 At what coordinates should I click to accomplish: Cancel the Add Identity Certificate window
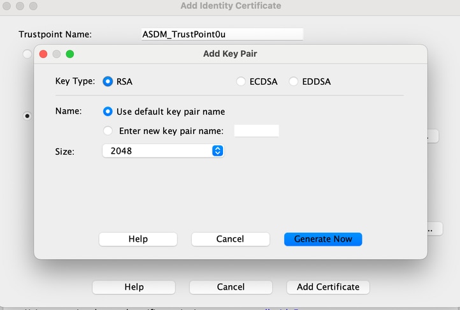(x=231, y=287)
